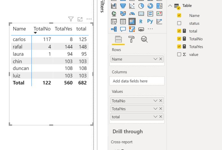Check the value field checkbox
The height and width of the screenshot is (150, 222).
tap(179, 54)
